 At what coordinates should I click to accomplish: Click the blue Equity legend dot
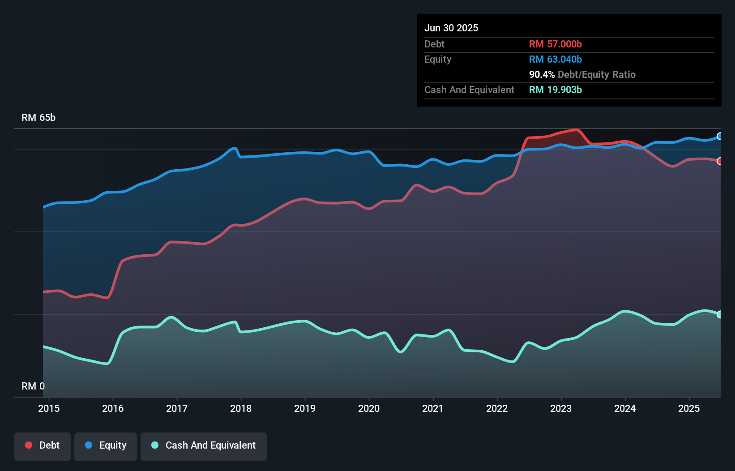click(89, 445)
